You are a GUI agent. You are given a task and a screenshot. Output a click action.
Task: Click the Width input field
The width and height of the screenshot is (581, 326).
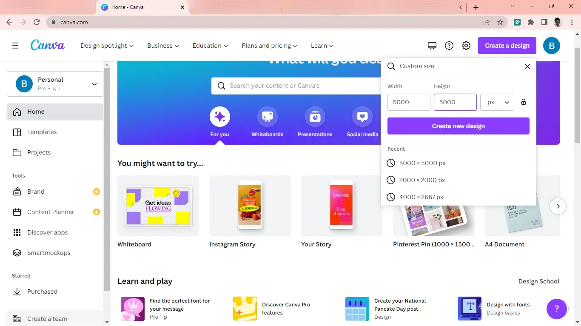(409, 102)
